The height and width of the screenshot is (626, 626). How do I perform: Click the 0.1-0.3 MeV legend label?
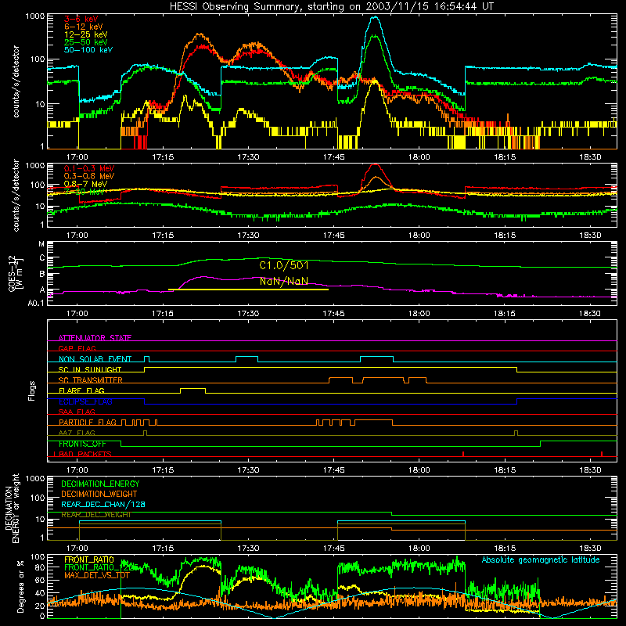89,168
